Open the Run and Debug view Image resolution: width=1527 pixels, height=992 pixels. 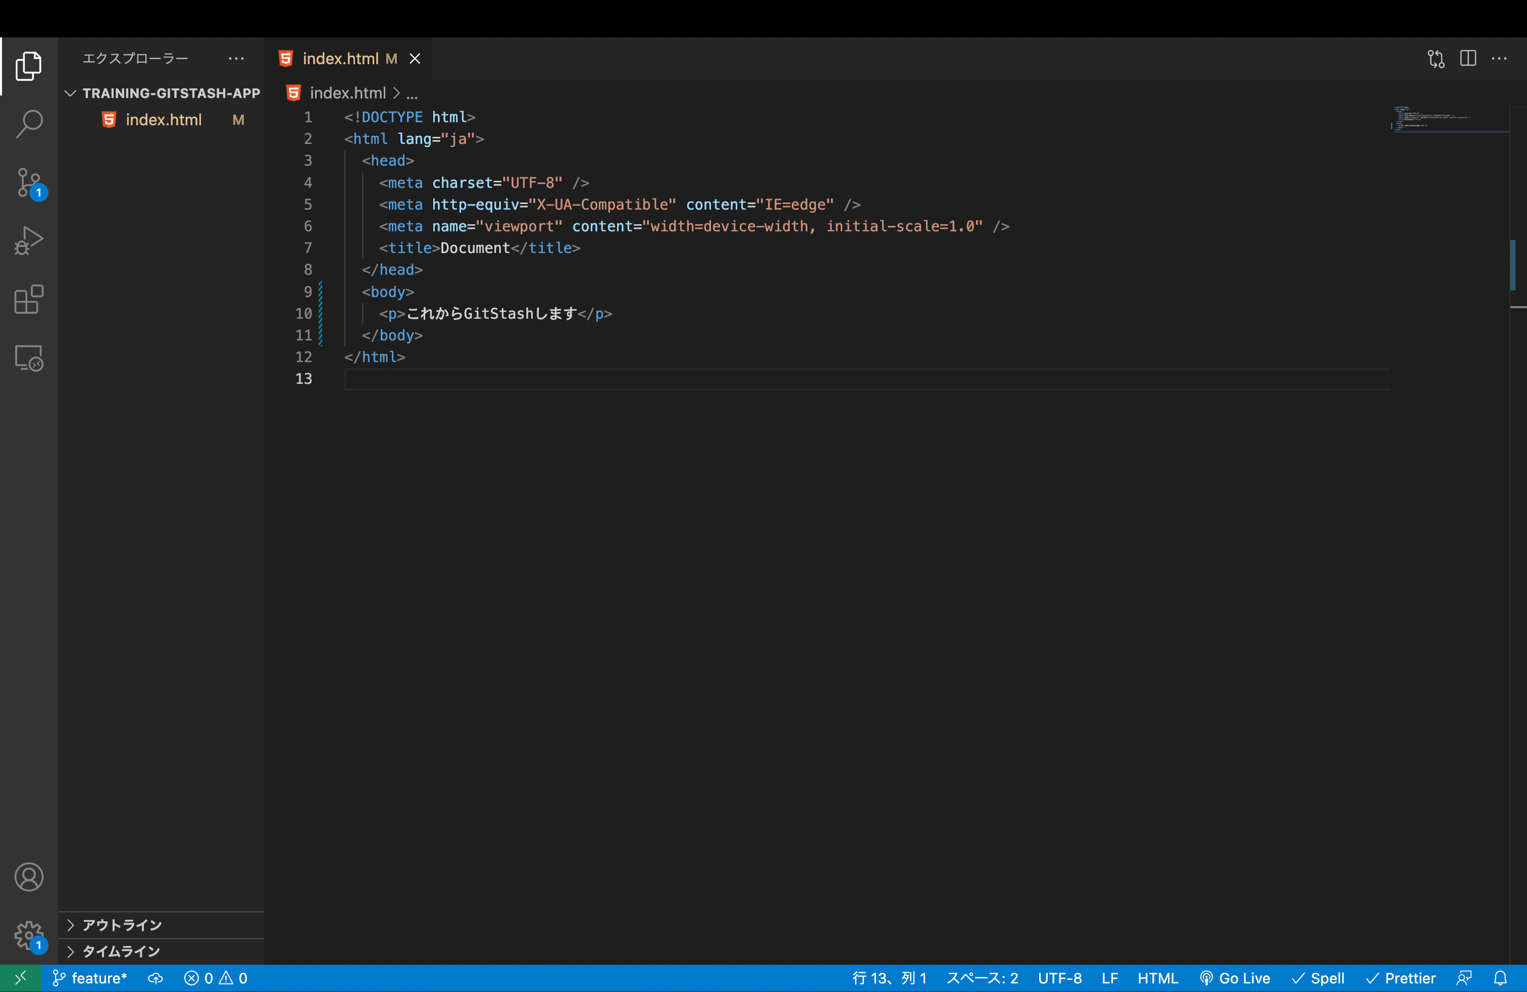click(x=29, y=240)
